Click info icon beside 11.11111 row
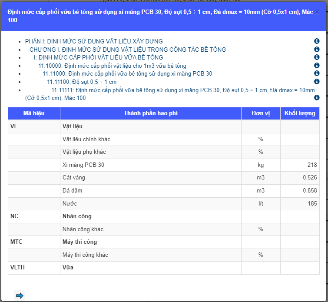 click(317, 97)
